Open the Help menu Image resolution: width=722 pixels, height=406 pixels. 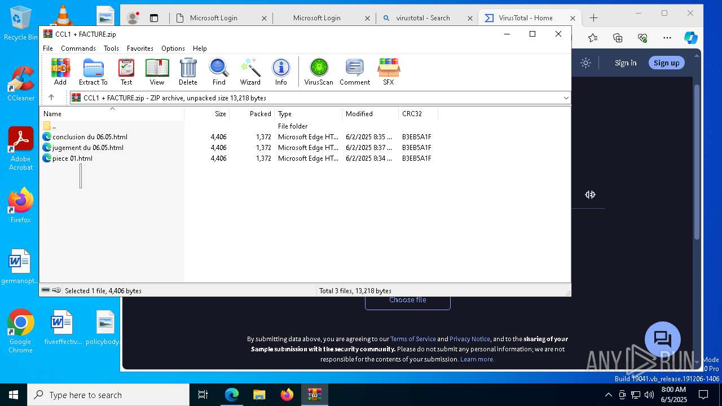pyautogui.click(x=200, y=48)
